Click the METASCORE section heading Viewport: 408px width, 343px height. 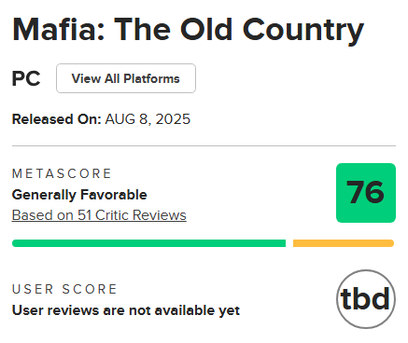[x=62, y=173]
